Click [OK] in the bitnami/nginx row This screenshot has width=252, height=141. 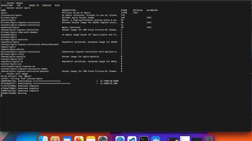tap(149, 18)
